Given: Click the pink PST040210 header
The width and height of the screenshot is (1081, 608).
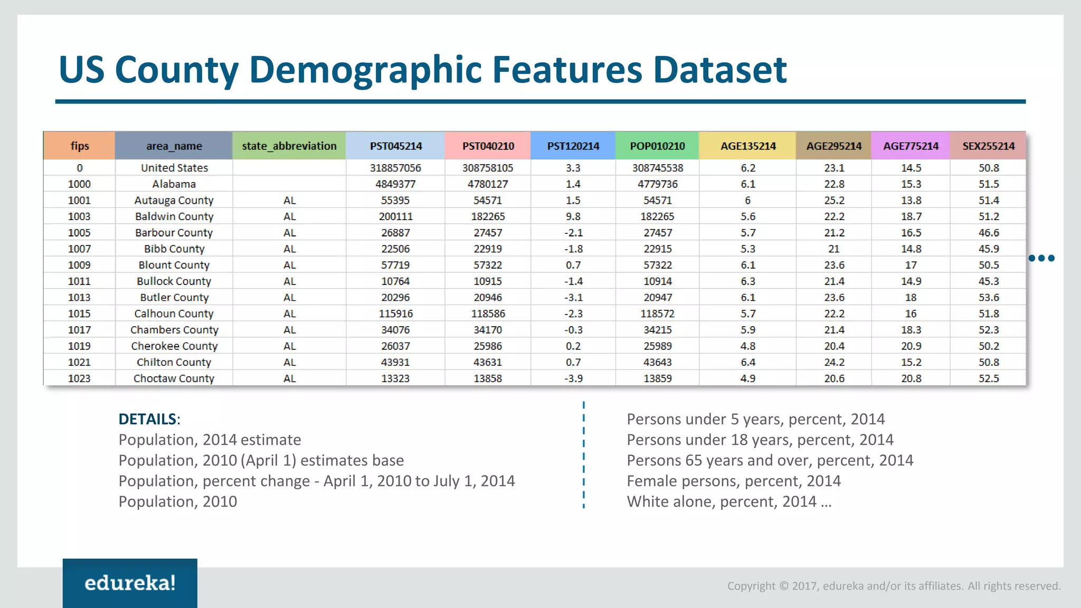Looking at the screenshot, I should 488,146.
